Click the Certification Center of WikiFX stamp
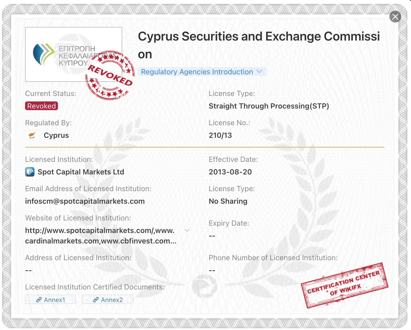Image resolution: width=411 pixels, height=330 pixels. click(x=345, y=285)
